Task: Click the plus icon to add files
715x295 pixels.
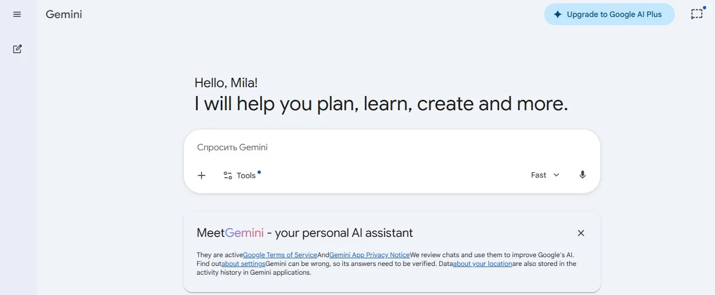Action: (x=202, y=175)
